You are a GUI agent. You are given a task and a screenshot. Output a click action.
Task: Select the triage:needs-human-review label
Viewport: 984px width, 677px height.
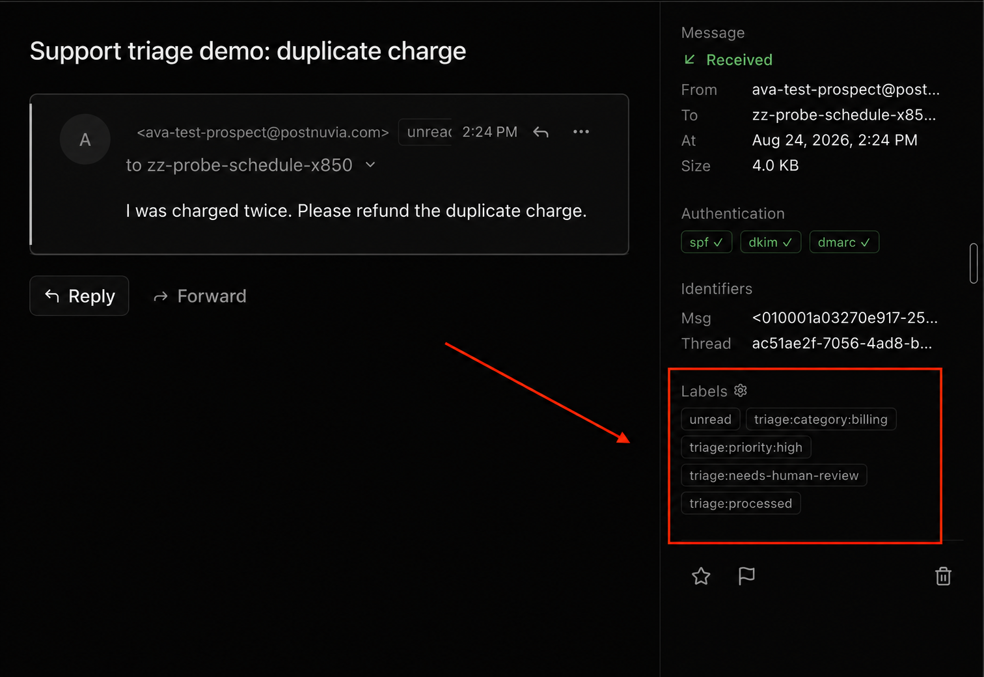point(774,475)
